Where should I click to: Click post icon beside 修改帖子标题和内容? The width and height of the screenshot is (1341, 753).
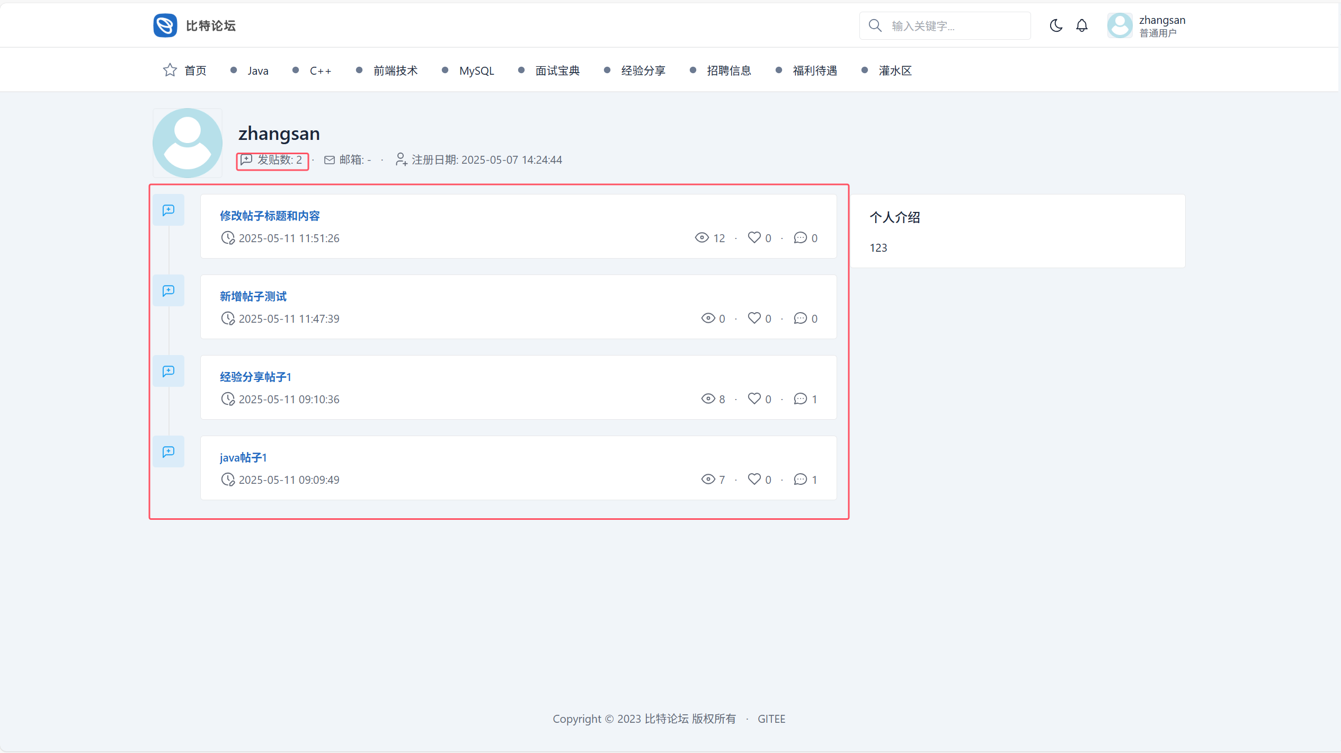[168, 210]
